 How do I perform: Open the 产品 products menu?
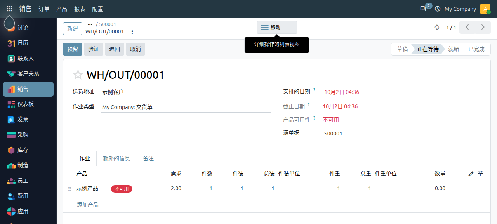click(62, 9)
